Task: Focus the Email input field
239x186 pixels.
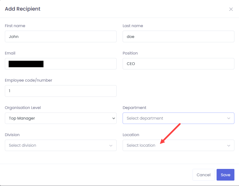Action: click(x=61, y=64)
